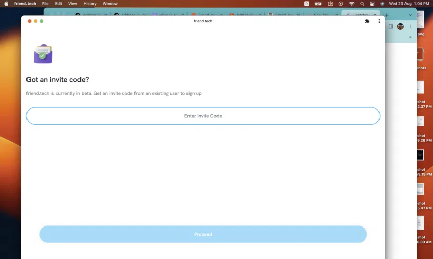Click the battery status icon
The height and width of the screenshot is (259, 433).
(318, 4)
